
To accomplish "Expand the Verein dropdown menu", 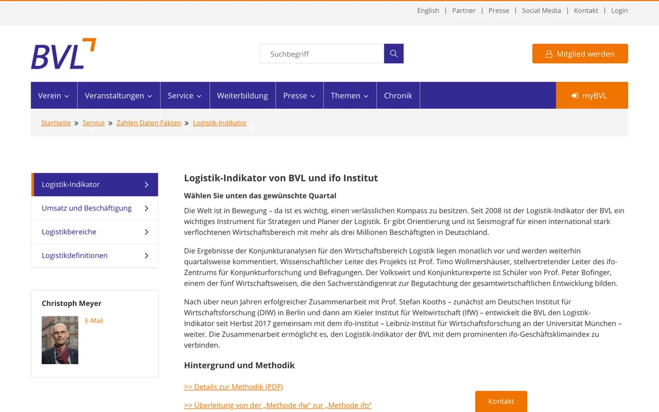I will point(54,96).
